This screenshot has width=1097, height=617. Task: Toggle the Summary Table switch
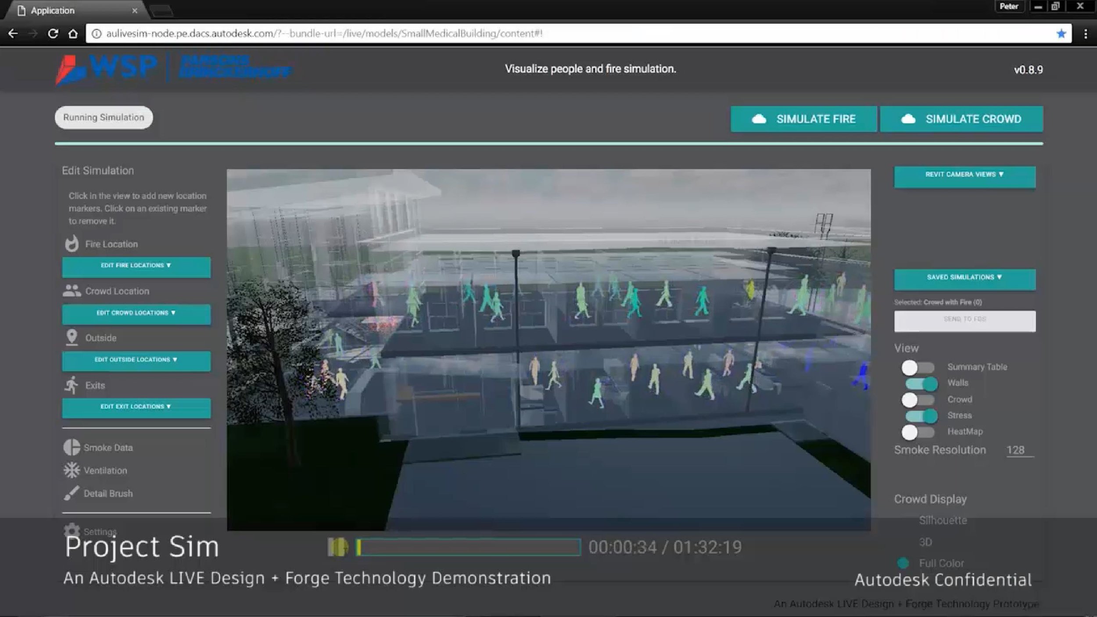pyautogui.click(x=918, y=367)
